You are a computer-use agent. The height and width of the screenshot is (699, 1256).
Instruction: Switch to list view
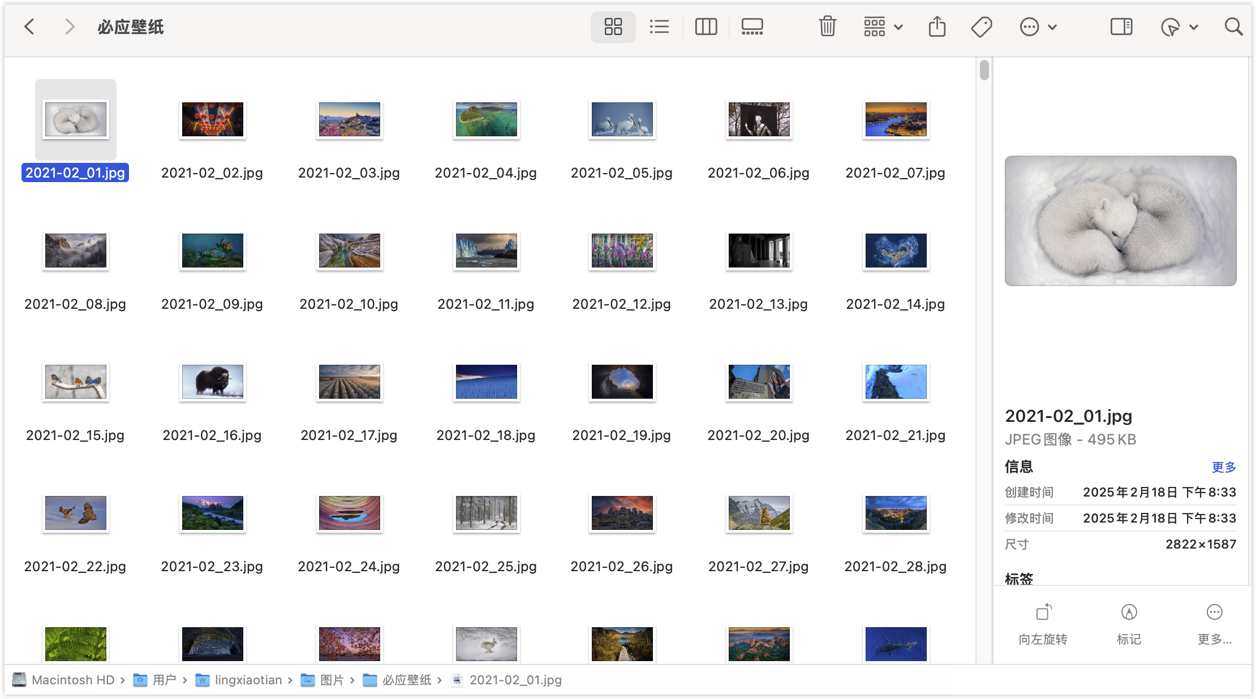click(659, 27)
